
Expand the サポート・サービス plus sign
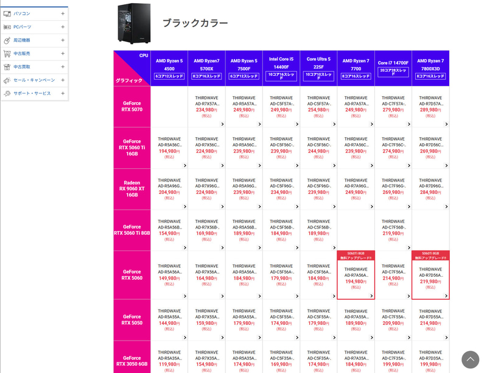tap(63, 93)
